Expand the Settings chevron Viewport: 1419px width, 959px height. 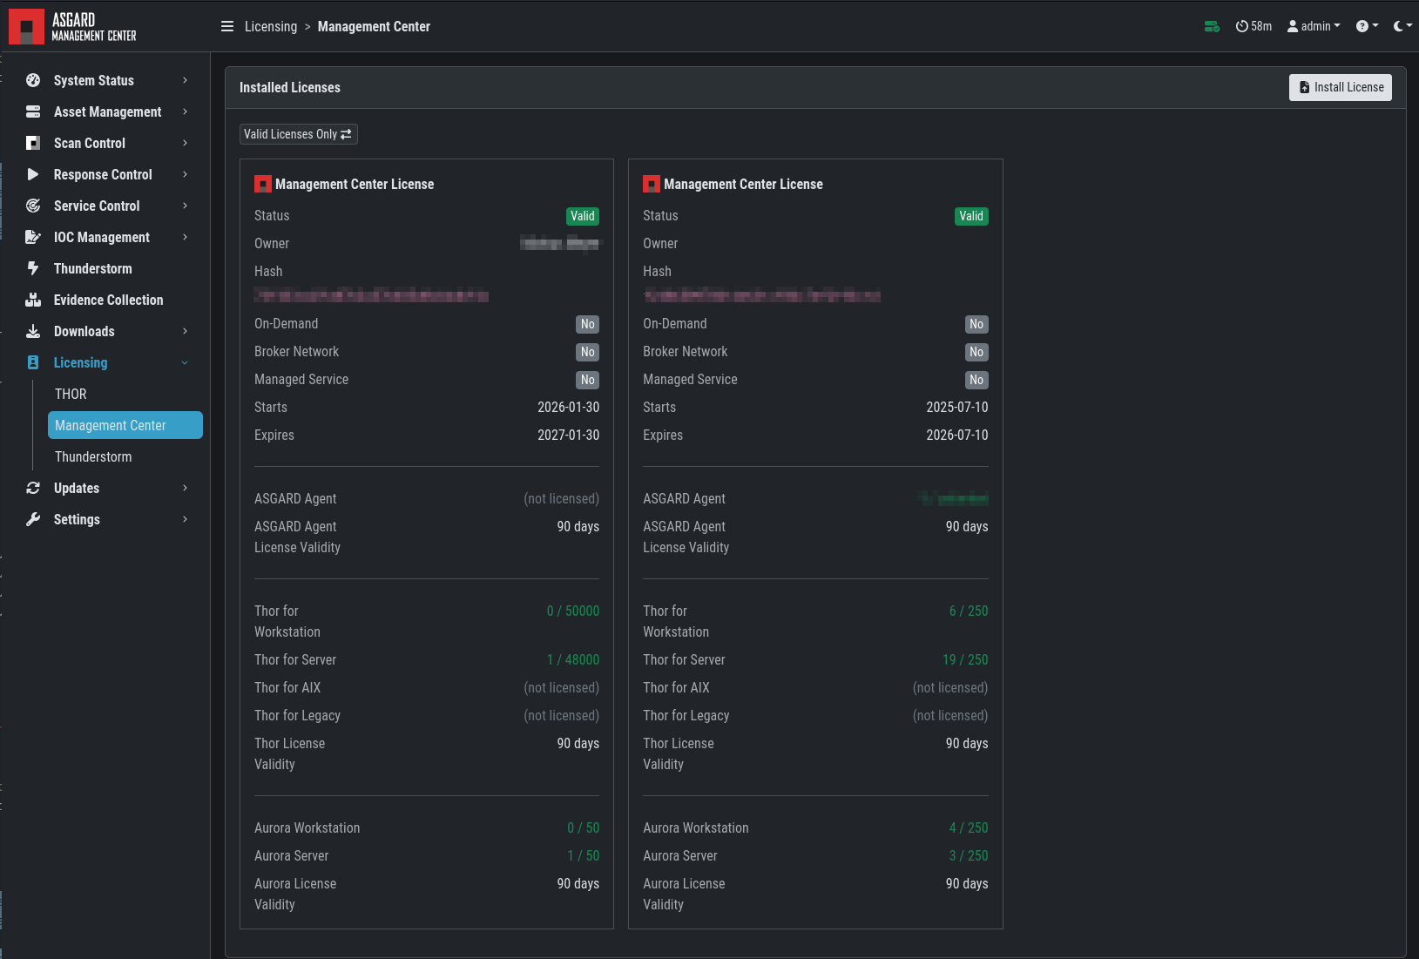coord(185,519)
